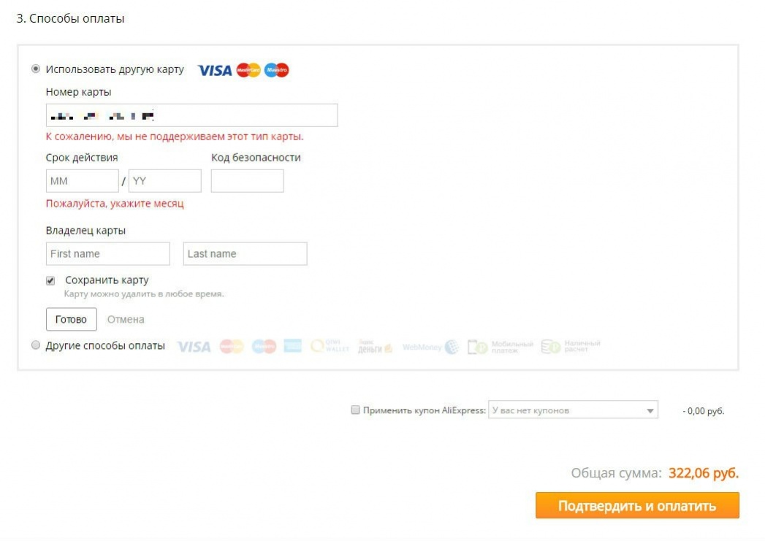Viewport: 765px width, 541px height.
Task: Click the faded WebMoney globe icon
Action: point(452,347)
